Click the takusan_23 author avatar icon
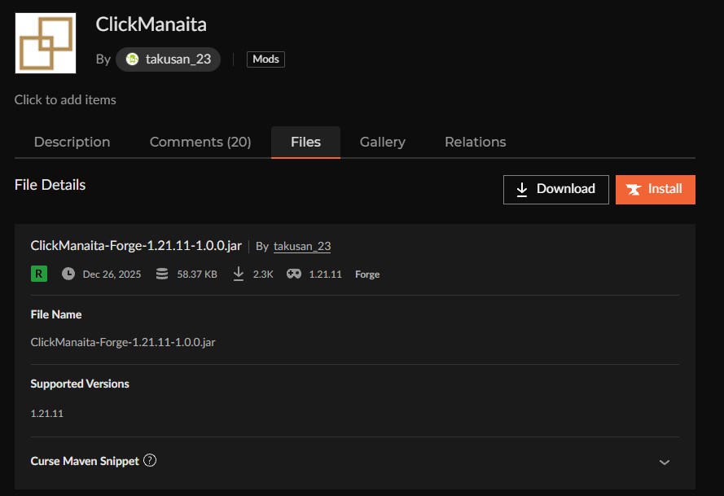 coord(132,59)
